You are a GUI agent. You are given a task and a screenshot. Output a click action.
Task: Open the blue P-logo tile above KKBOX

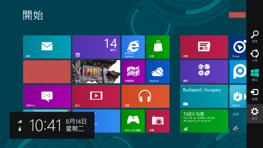(x=238, y=72)
